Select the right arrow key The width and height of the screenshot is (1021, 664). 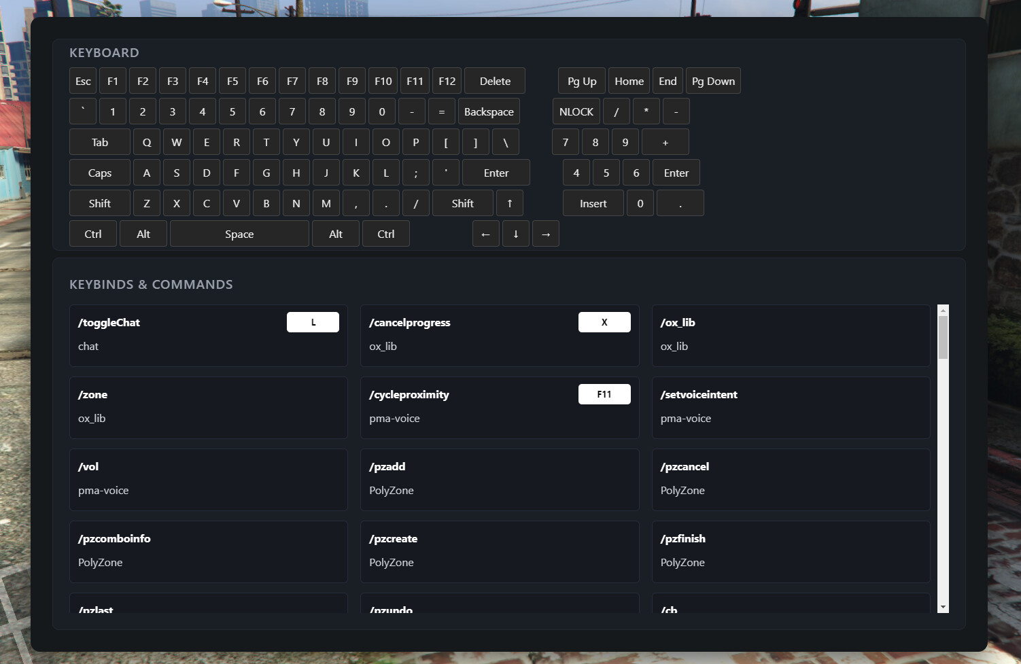[545, 233]
